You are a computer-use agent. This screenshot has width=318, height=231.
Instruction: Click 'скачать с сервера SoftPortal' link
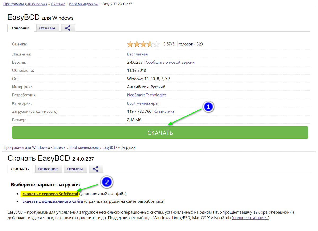point(50,194)
